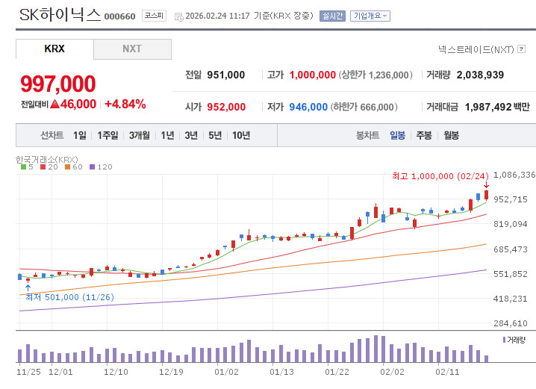The height and width of the screenshot is (389, 536).
Task: Select the 주봉 weekly candle chart option
Action: (424, 135)
